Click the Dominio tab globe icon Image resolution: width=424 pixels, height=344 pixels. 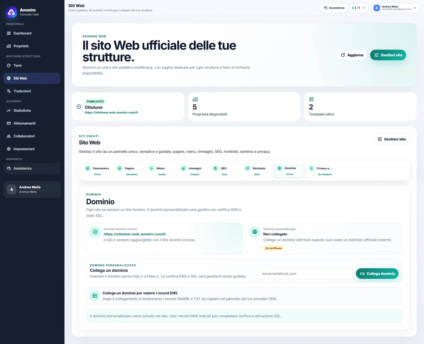[280, 168]
